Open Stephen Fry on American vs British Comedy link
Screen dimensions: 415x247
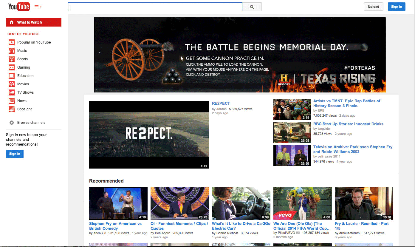coord(115,226)
